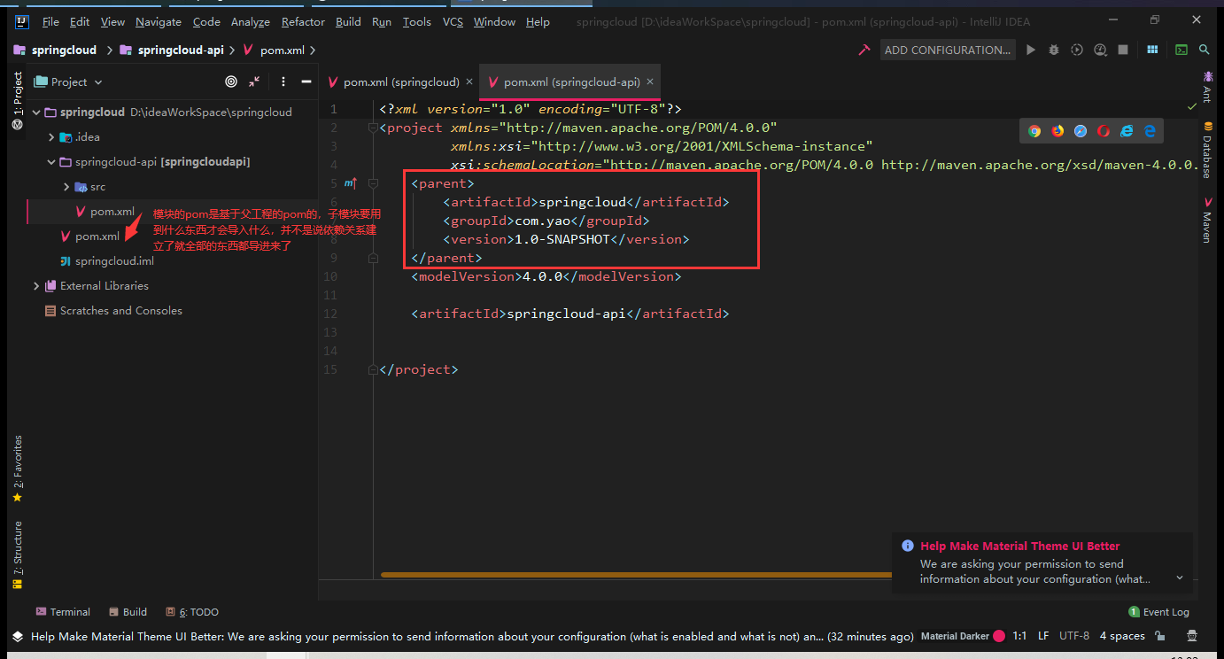Click the green console icon in top toolbar
The width and height of the screenshot is (1224, 659).
tap(1181, 50)
